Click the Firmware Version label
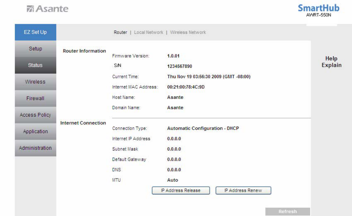This screenshot has height=216, width=352. (x=131, y=56)
